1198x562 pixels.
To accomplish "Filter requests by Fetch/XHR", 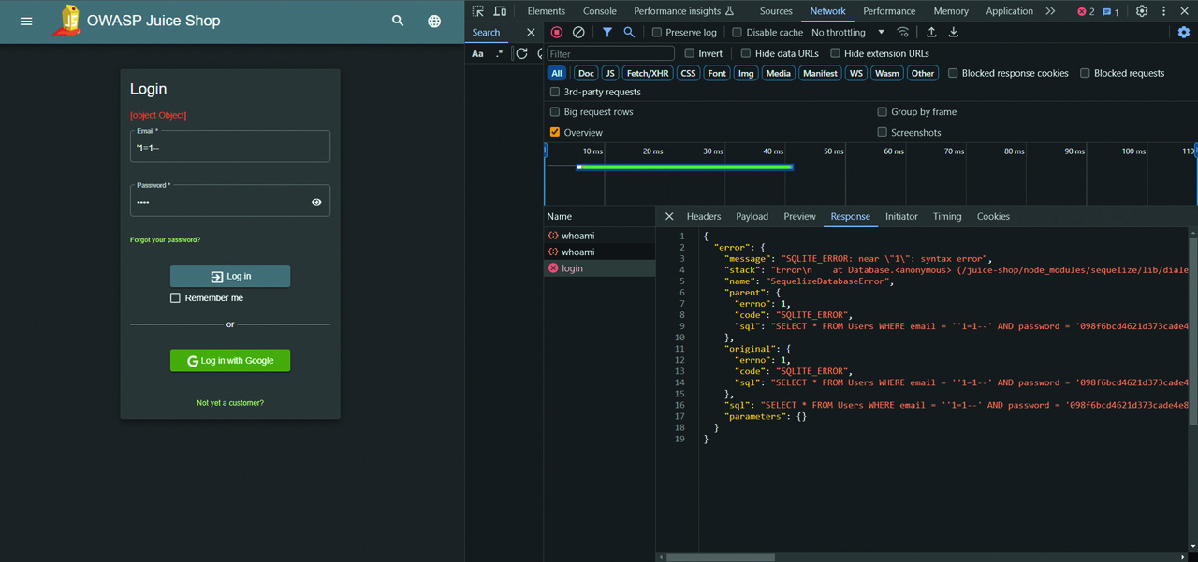I will coord(648,73).
